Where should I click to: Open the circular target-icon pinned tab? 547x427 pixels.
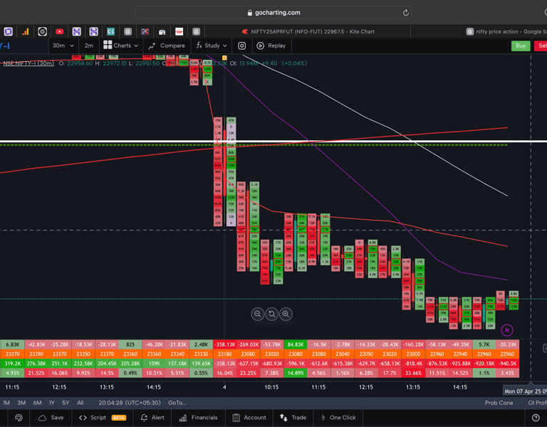[x=42, y=32]
